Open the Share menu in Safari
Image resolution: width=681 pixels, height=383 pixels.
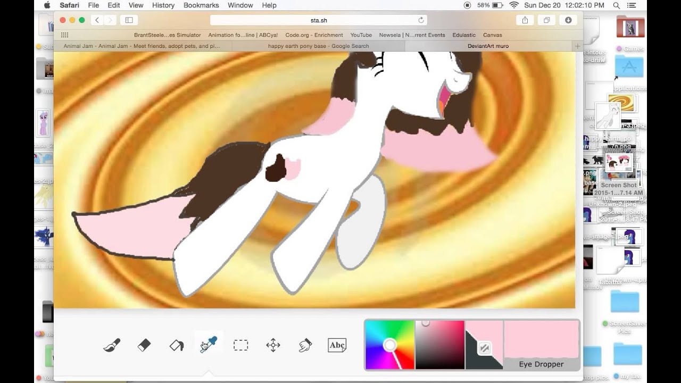click(525, 20)
